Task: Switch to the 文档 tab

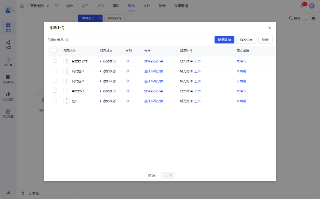Action: tap(147, 6)
